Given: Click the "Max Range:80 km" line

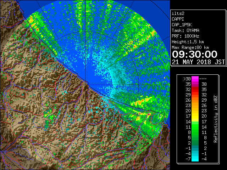Looking at the screenshot, I should point(190,47).
